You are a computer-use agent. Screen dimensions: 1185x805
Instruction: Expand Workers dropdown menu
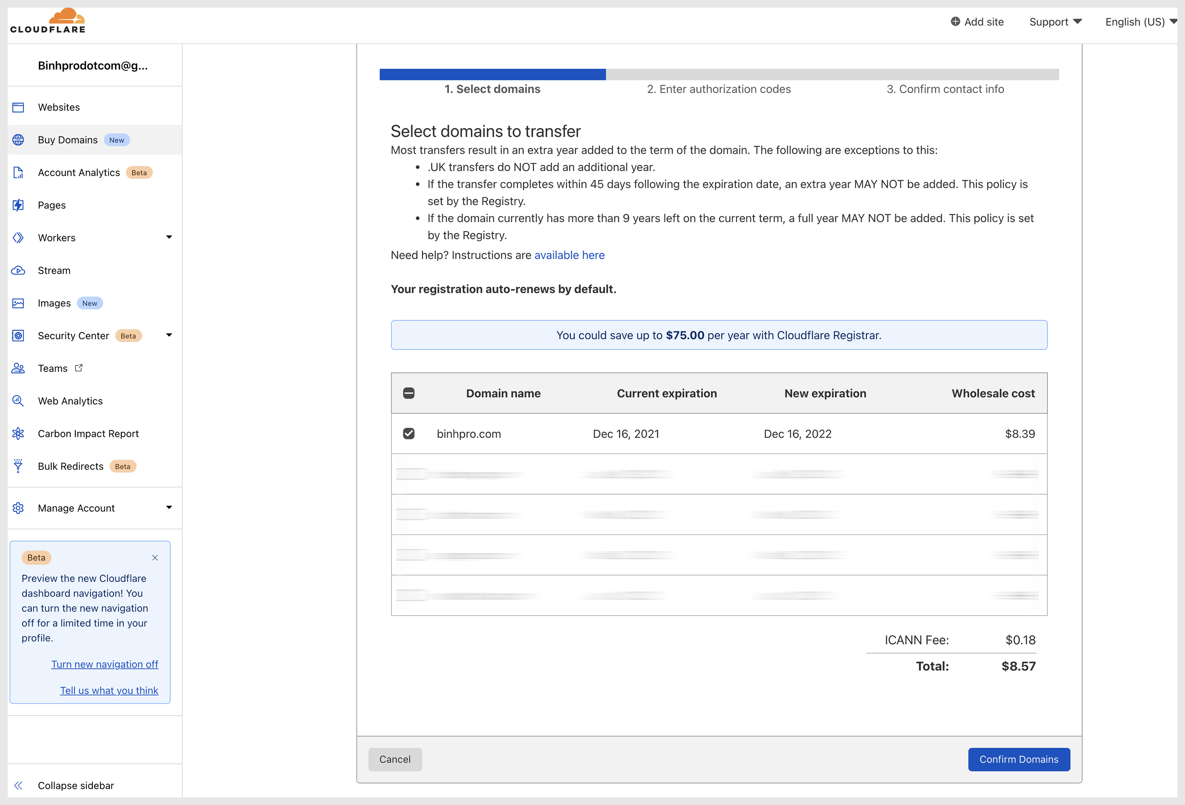pos(165,236)
